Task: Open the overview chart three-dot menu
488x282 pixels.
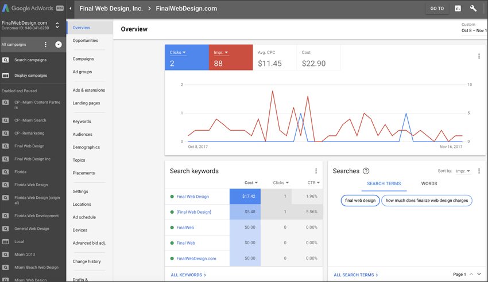Action: (x=479, y=56)
